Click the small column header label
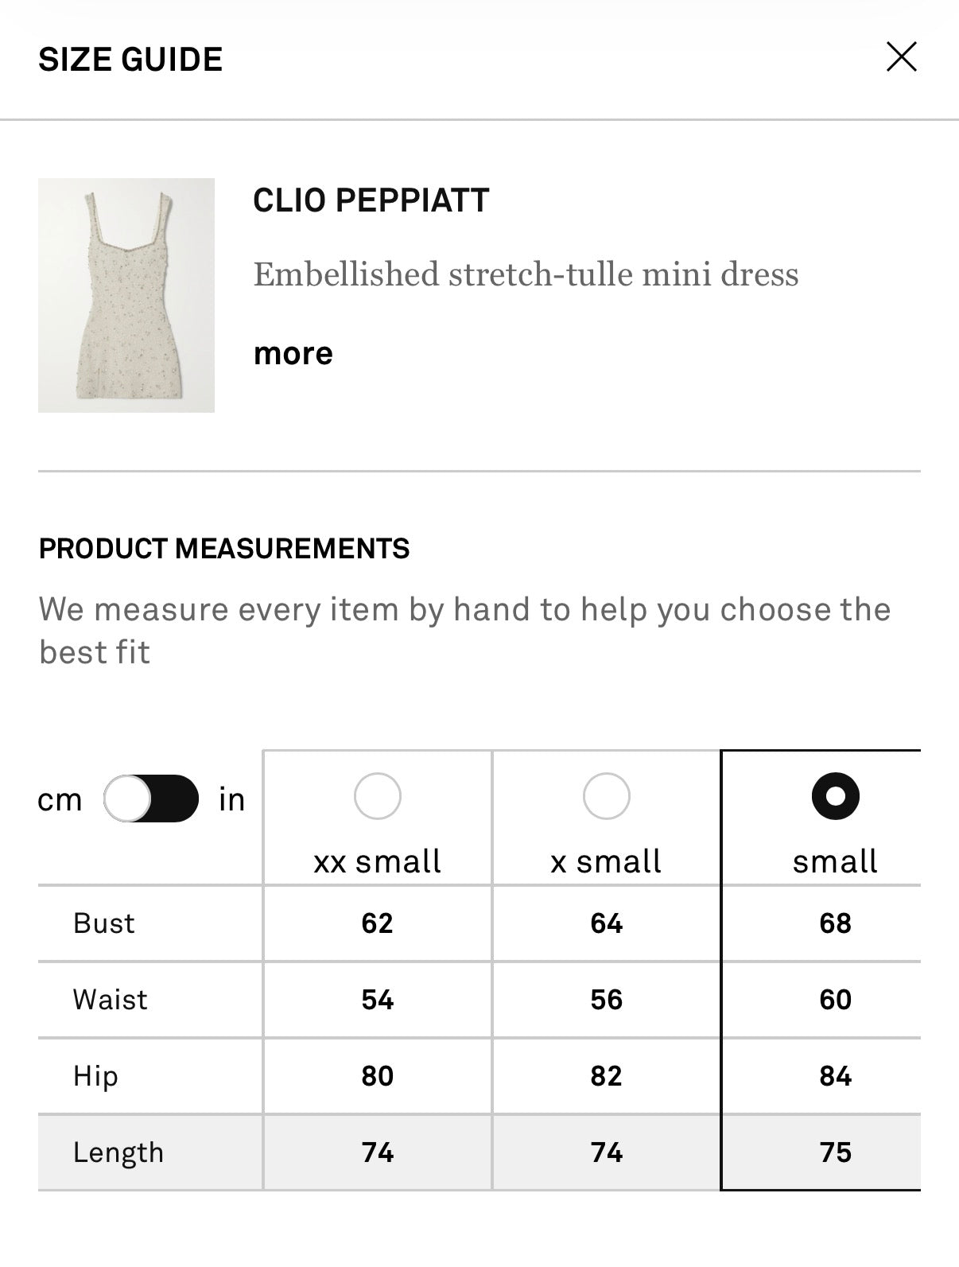Screen dimensions: 959x1267 tap(835, 861)
